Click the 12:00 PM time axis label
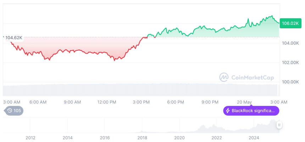Screen dimensions: 305x142 point(107,102)
